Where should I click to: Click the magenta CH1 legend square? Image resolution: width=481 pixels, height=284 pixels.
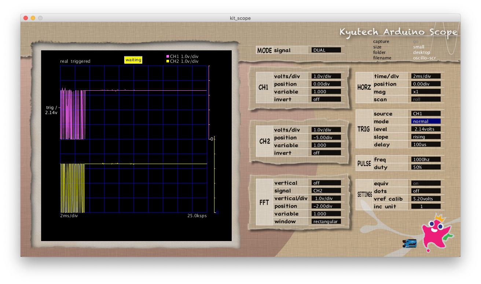168,56
